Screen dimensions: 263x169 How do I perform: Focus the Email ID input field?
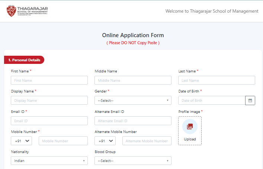[49, 121]
